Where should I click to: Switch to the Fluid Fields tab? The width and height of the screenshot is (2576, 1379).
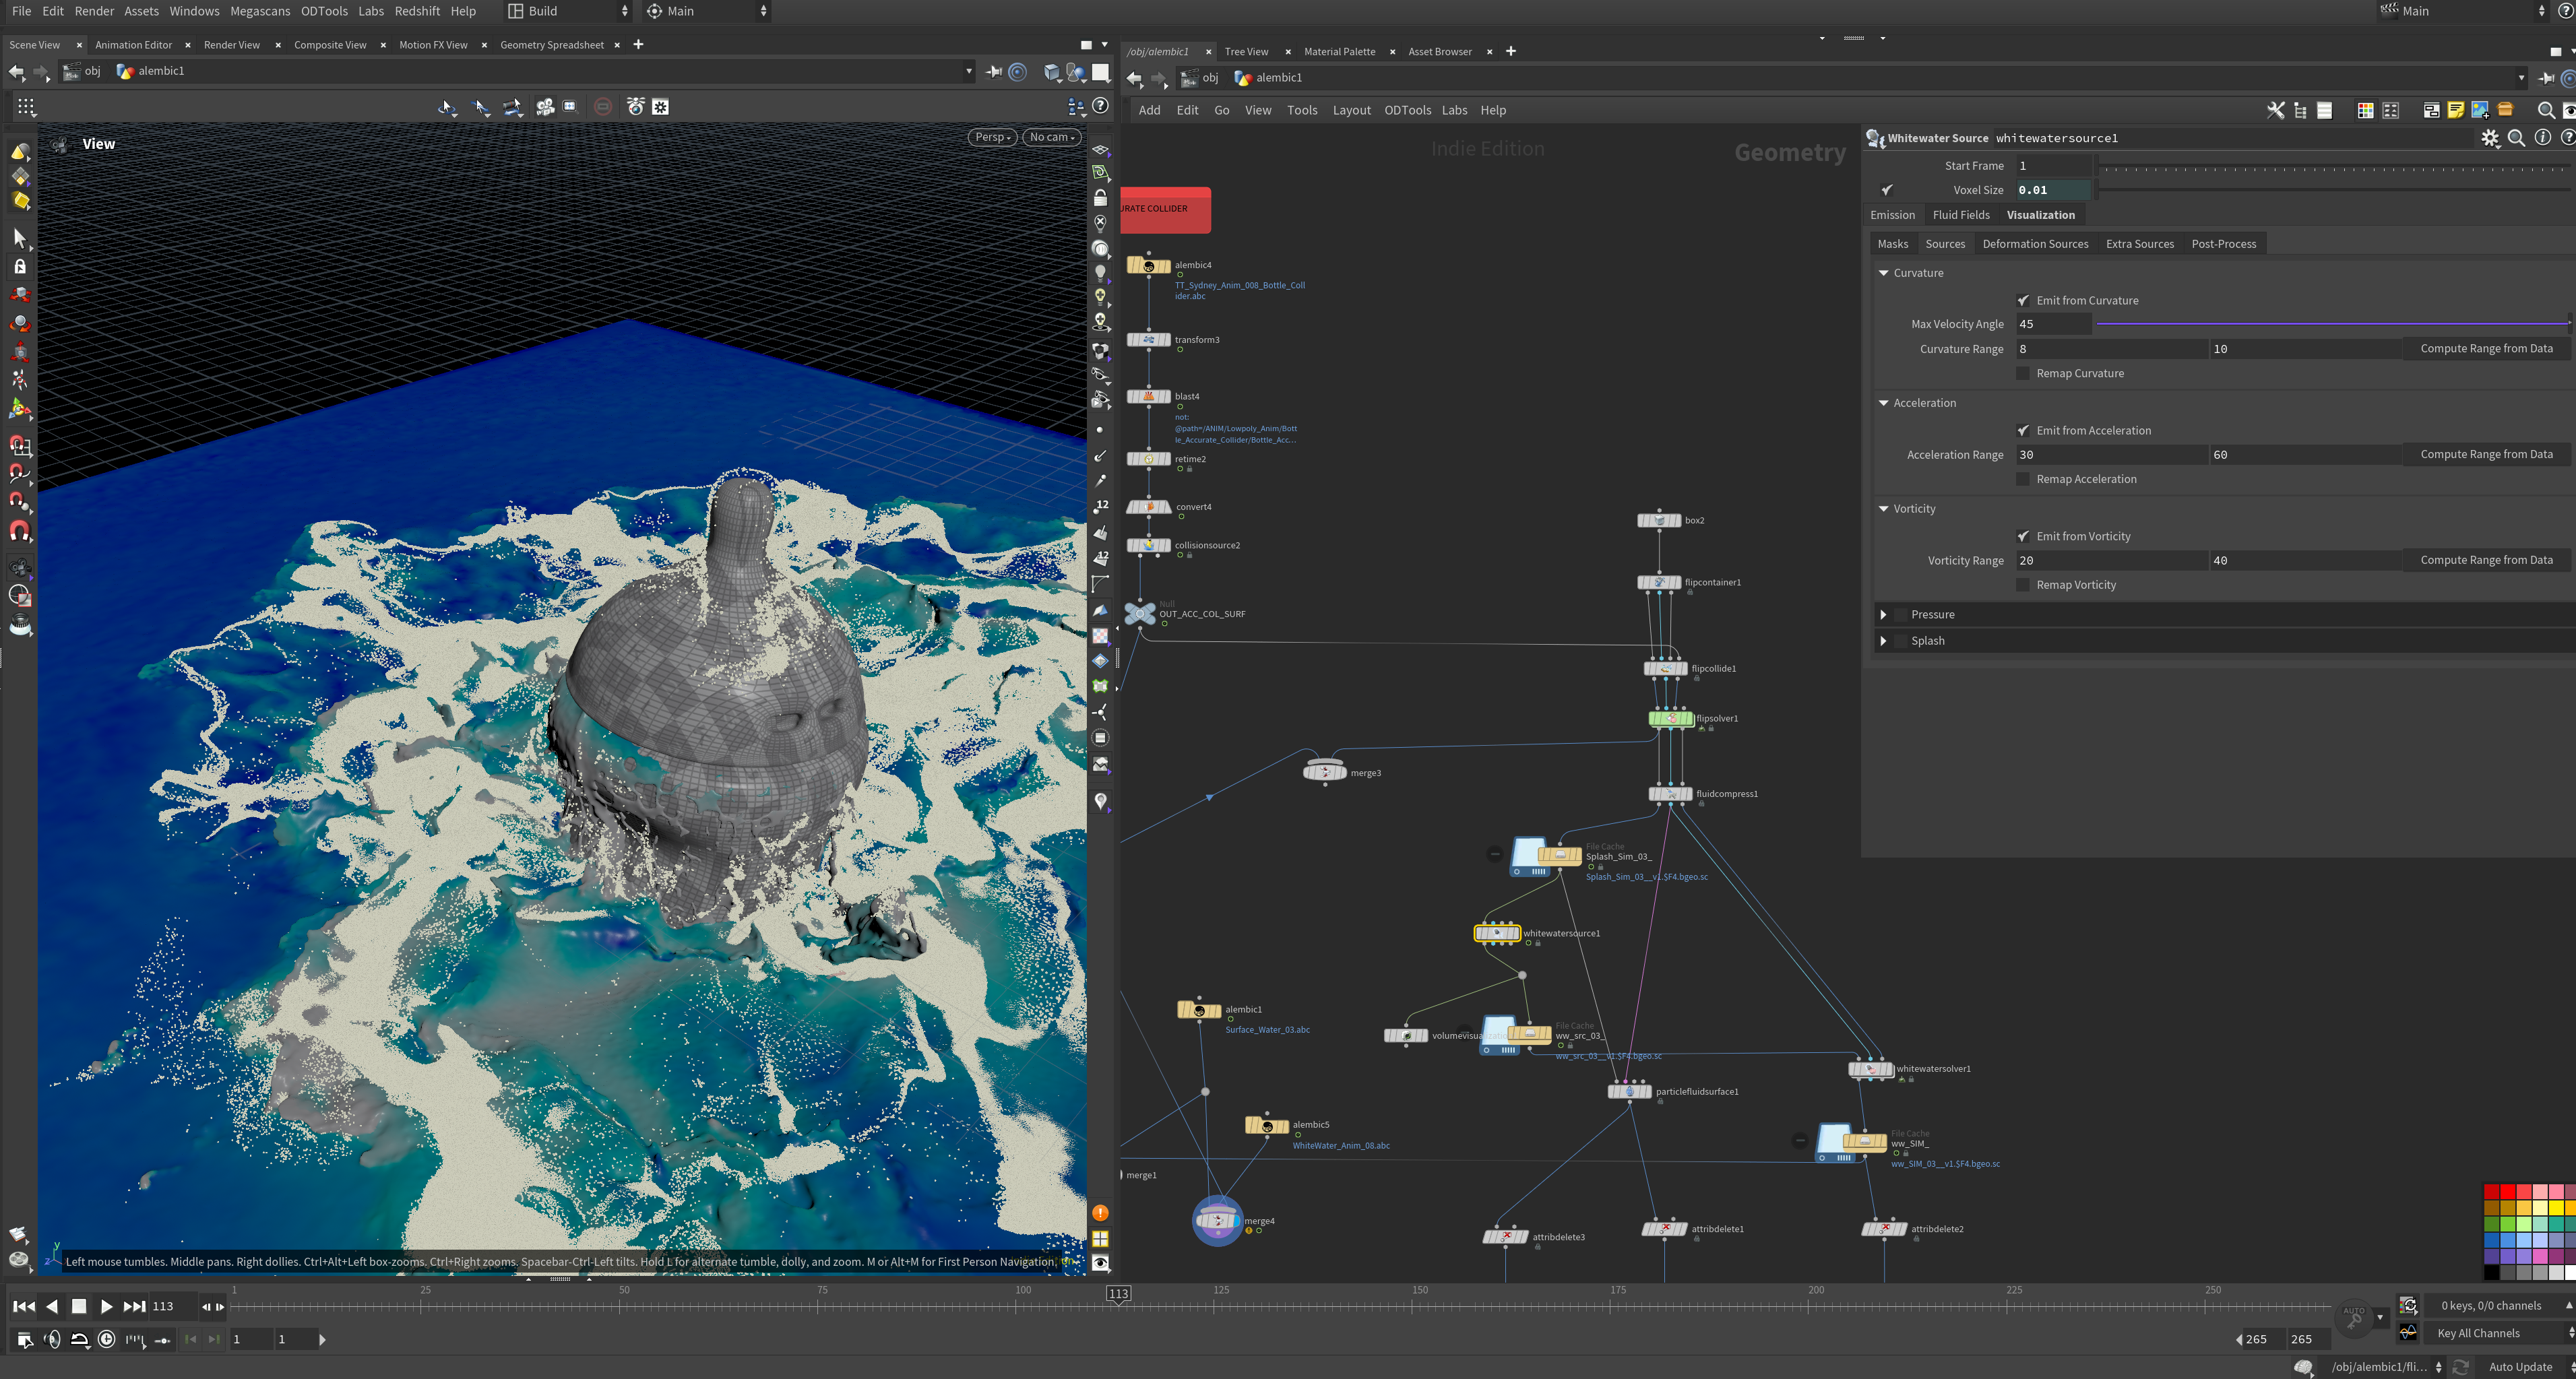point(1961,215)
